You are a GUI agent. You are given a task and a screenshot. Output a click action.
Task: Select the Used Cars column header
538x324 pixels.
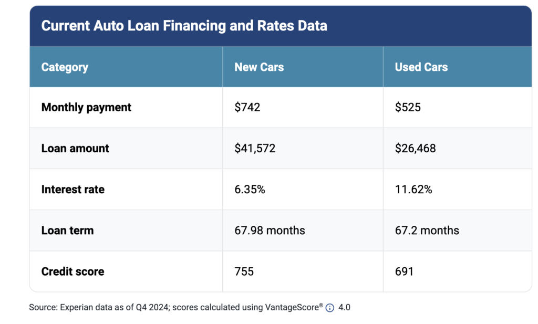pos(421,67)
